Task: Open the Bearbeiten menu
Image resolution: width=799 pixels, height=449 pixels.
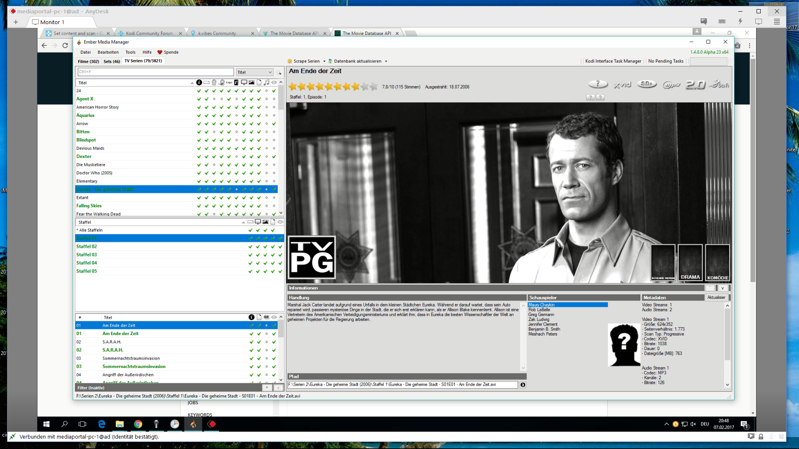Action: tap(108, 52)
